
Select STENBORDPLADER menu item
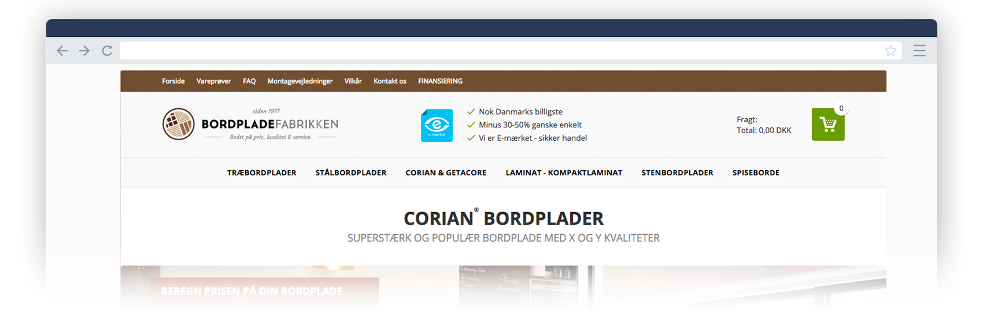[677, 172]
